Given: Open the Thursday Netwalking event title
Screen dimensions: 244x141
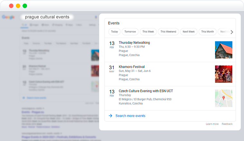Looking at the screenshot, I should (134, 43).
